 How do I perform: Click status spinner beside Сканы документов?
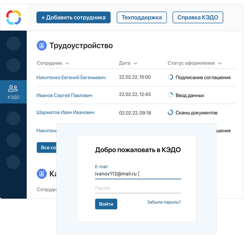point(170,112)
